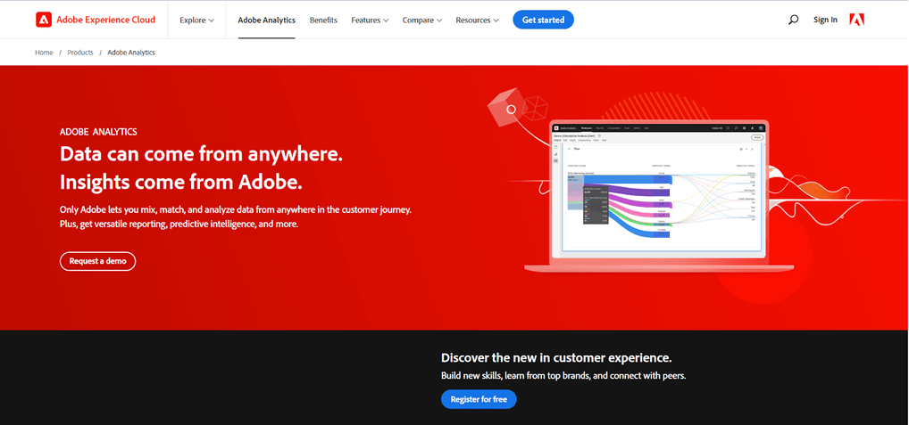Click the 'Data can come from anywhere.' headline

202,154
